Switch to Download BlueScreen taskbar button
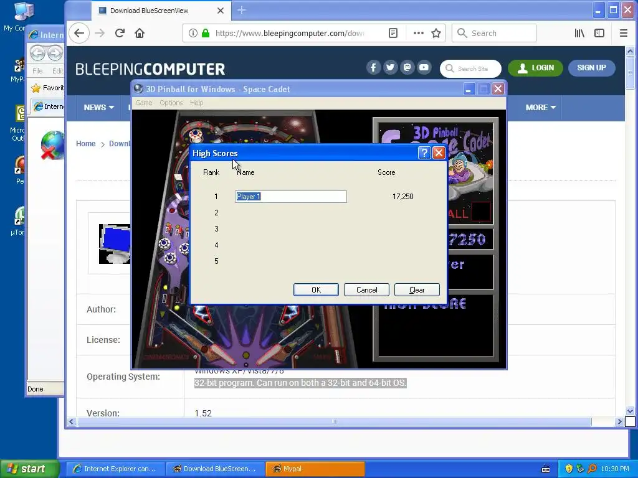Image resolution: width=638 pixels, height=478 pixels. tap(215, 469)
